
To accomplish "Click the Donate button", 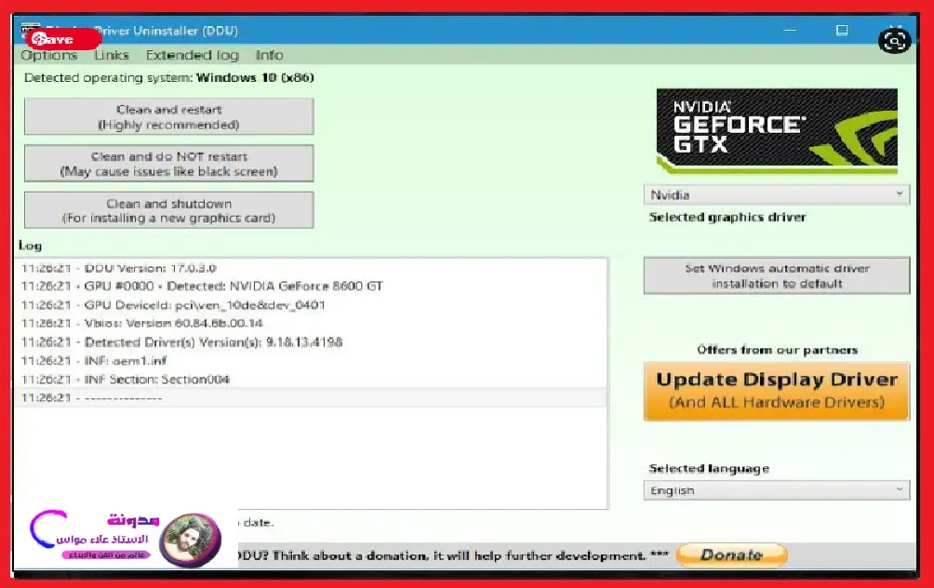I will (731, 555).
